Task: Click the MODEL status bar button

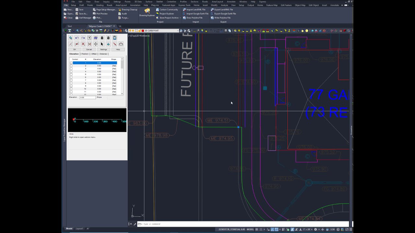Action: 250,229
